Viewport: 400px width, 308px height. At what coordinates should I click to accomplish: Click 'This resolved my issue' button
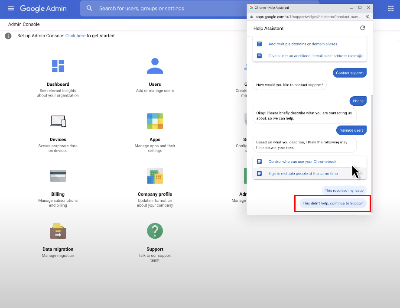(x=344, y=191)
